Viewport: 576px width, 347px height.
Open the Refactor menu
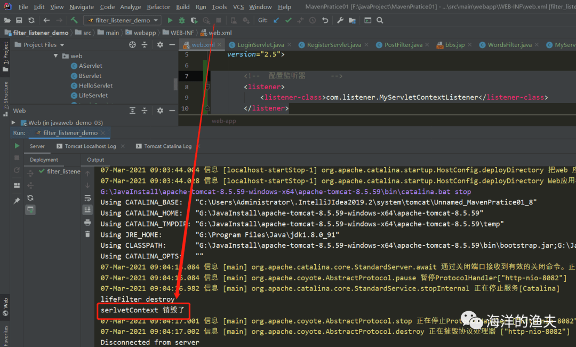tap(158, 7)
